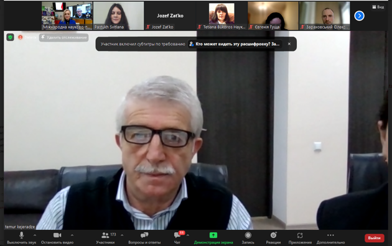The width and height of the screenshot is (392, 246).
Task: Open the More options three dots
Action: coord(330,235)
